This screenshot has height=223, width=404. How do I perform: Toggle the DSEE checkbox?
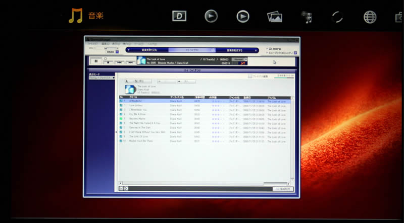117,52
